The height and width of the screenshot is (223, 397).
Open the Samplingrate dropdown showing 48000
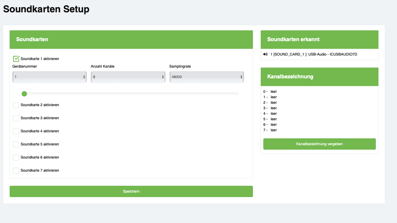[x=207, y=77]
